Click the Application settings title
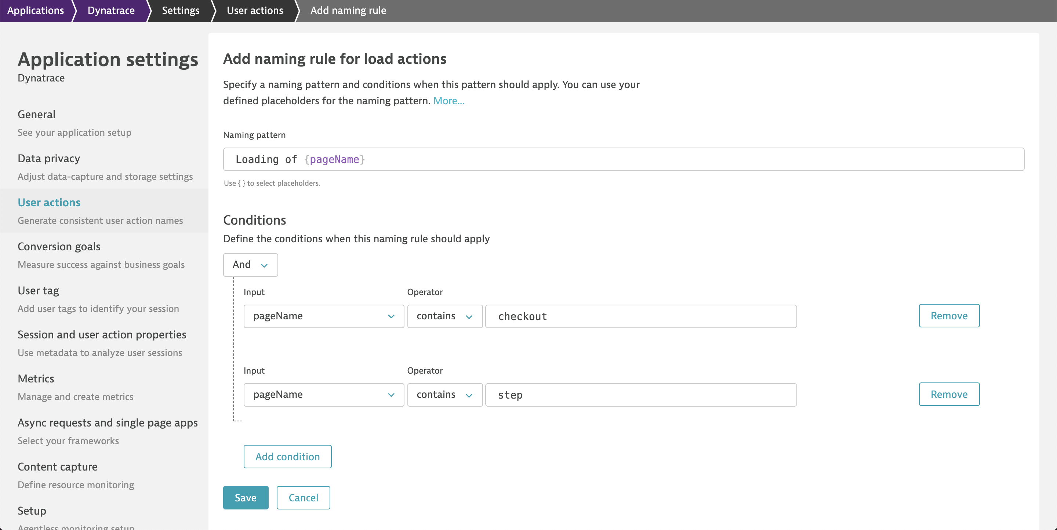 click(x=108, y=59)
